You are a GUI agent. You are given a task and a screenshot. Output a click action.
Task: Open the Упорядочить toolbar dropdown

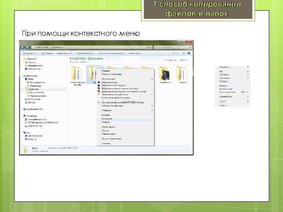click(29, 53)
